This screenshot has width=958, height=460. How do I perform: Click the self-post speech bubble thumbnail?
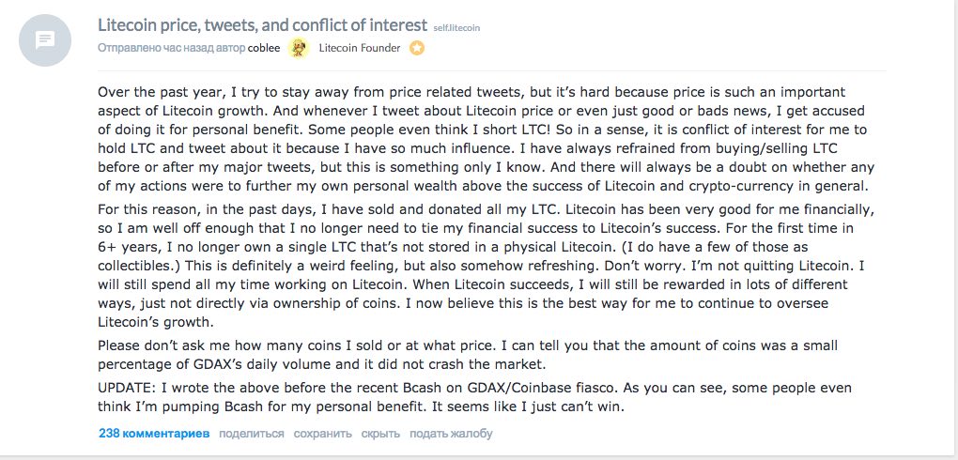(x=45, y=40)
